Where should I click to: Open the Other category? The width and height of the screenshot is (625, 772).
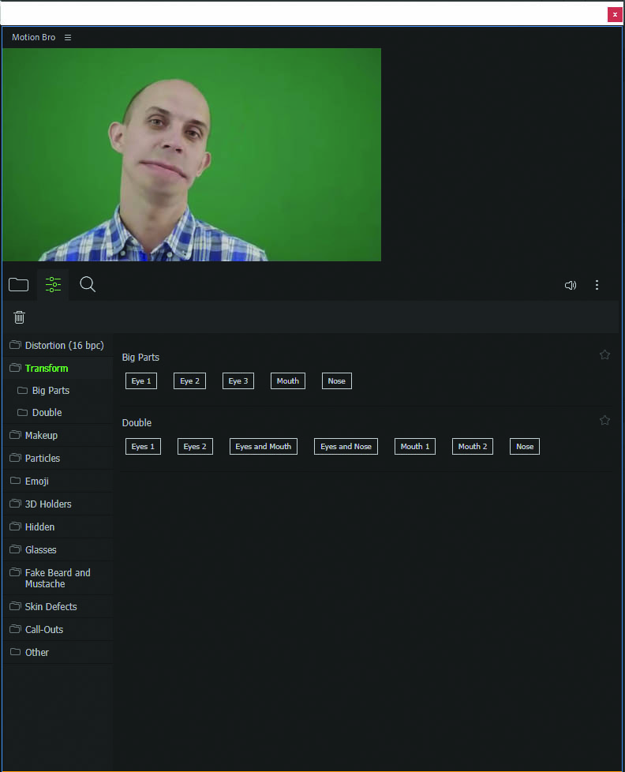click(x=58, y=652)
